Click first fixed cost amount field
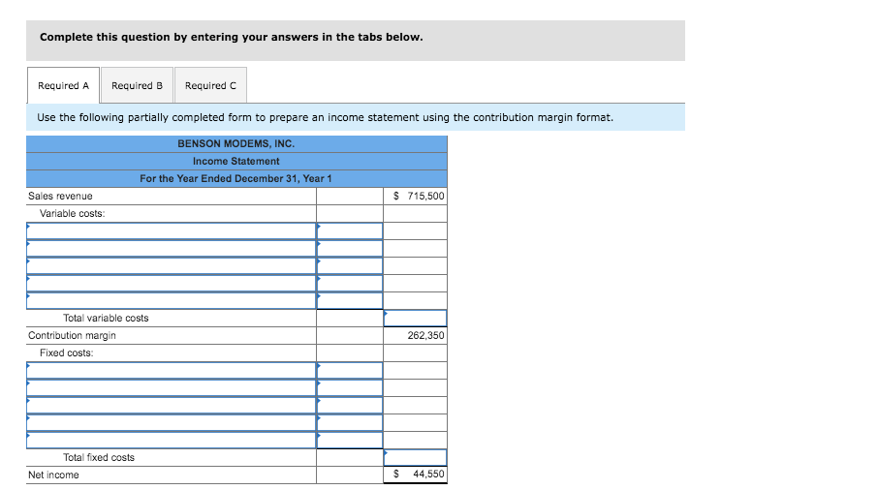 tap(350, 370)
